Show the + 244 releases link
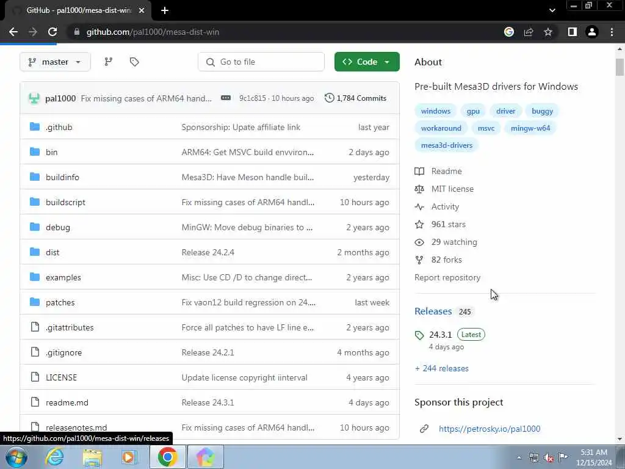This screenshot has height=469, width=625. [442, 368]
